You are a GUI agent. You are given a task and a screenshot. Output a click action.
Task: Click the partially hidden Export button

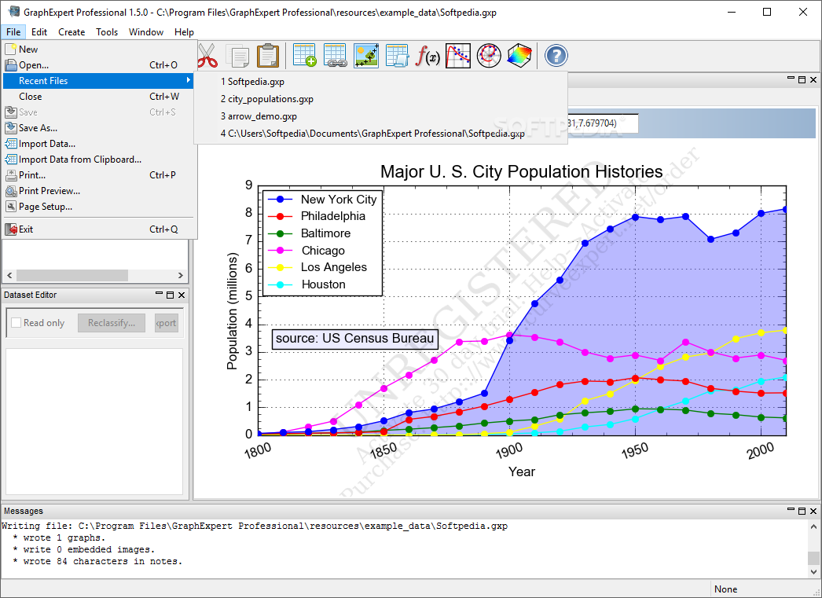pos(166,323)
